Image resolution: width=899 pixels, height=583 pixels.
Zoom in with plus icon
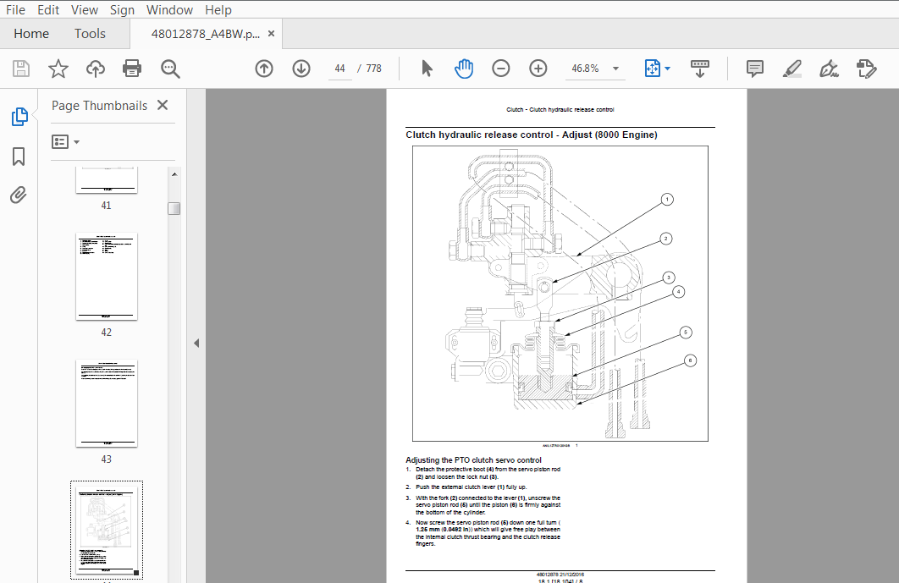click(x=538, y=69)
